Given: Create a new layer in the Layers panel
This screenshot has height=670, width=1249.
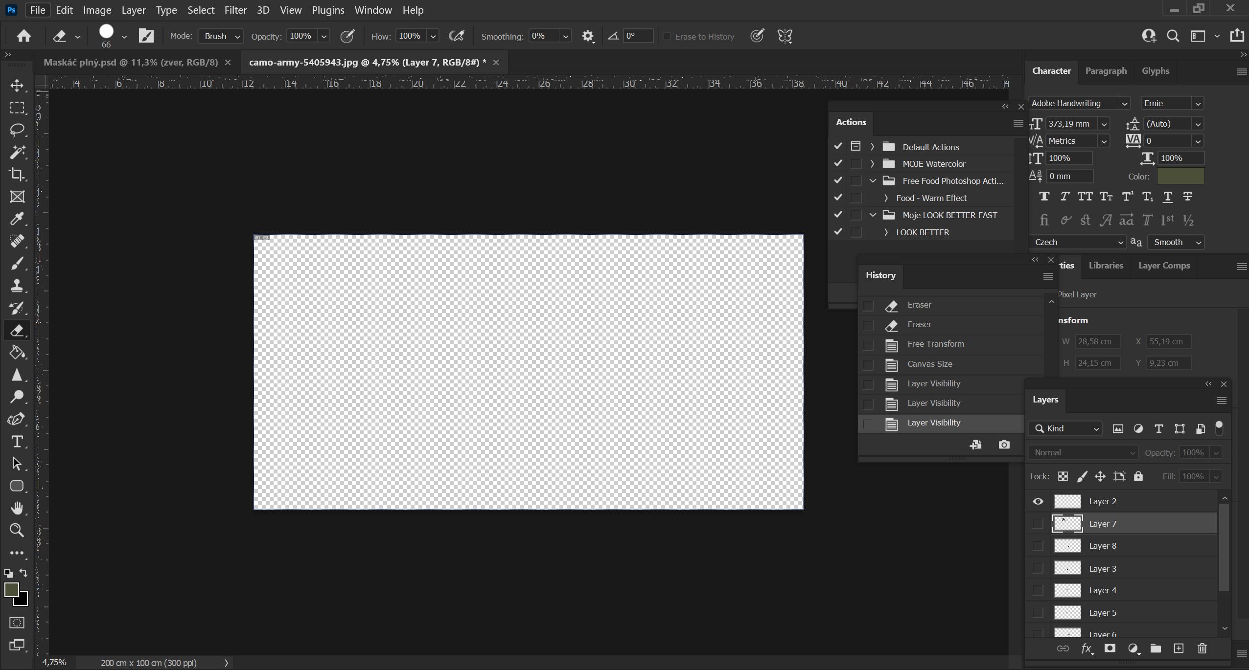Looking at the screenshot, I should tap(1179, 648).
